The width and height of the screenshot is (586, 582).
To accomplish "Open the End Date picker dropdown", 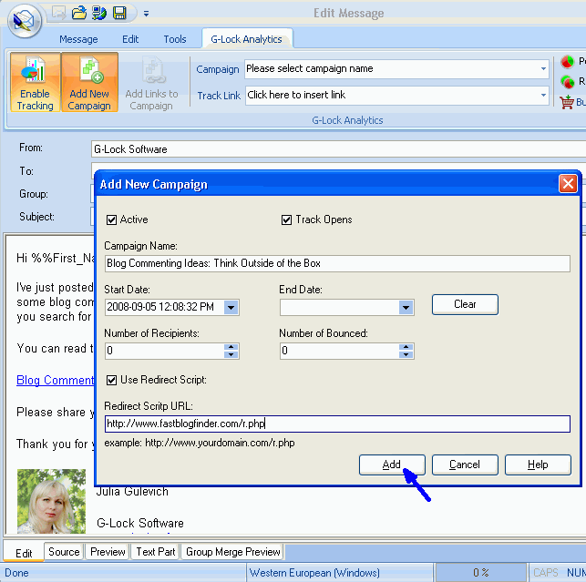I will click(x=406, y=308).
